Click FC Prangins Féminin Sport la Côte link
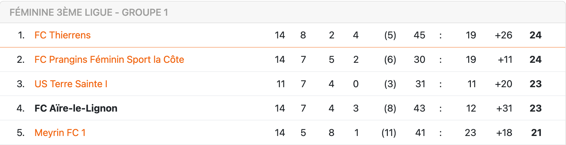566x145 pixels. 109,59
